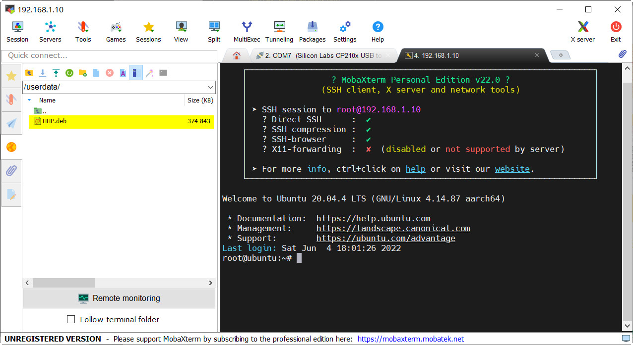Open the Tools sidebar tab
The image size is (633, 345).
(x=11, y=99)
